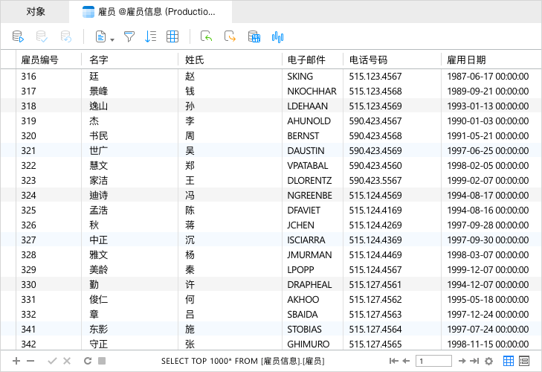Open the dropdown arrow beside the document icon
Screen dimensions: 542x372
click(112, 39)
